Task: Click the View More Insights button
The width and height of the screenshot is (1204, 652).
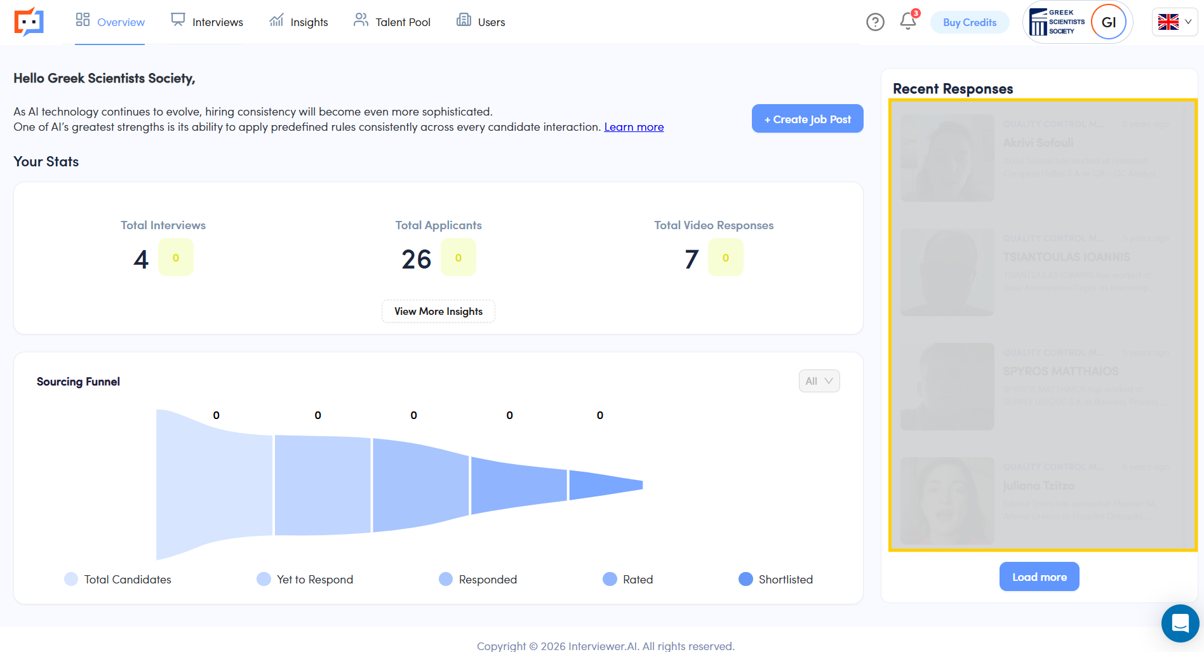Action: (438, 311)
